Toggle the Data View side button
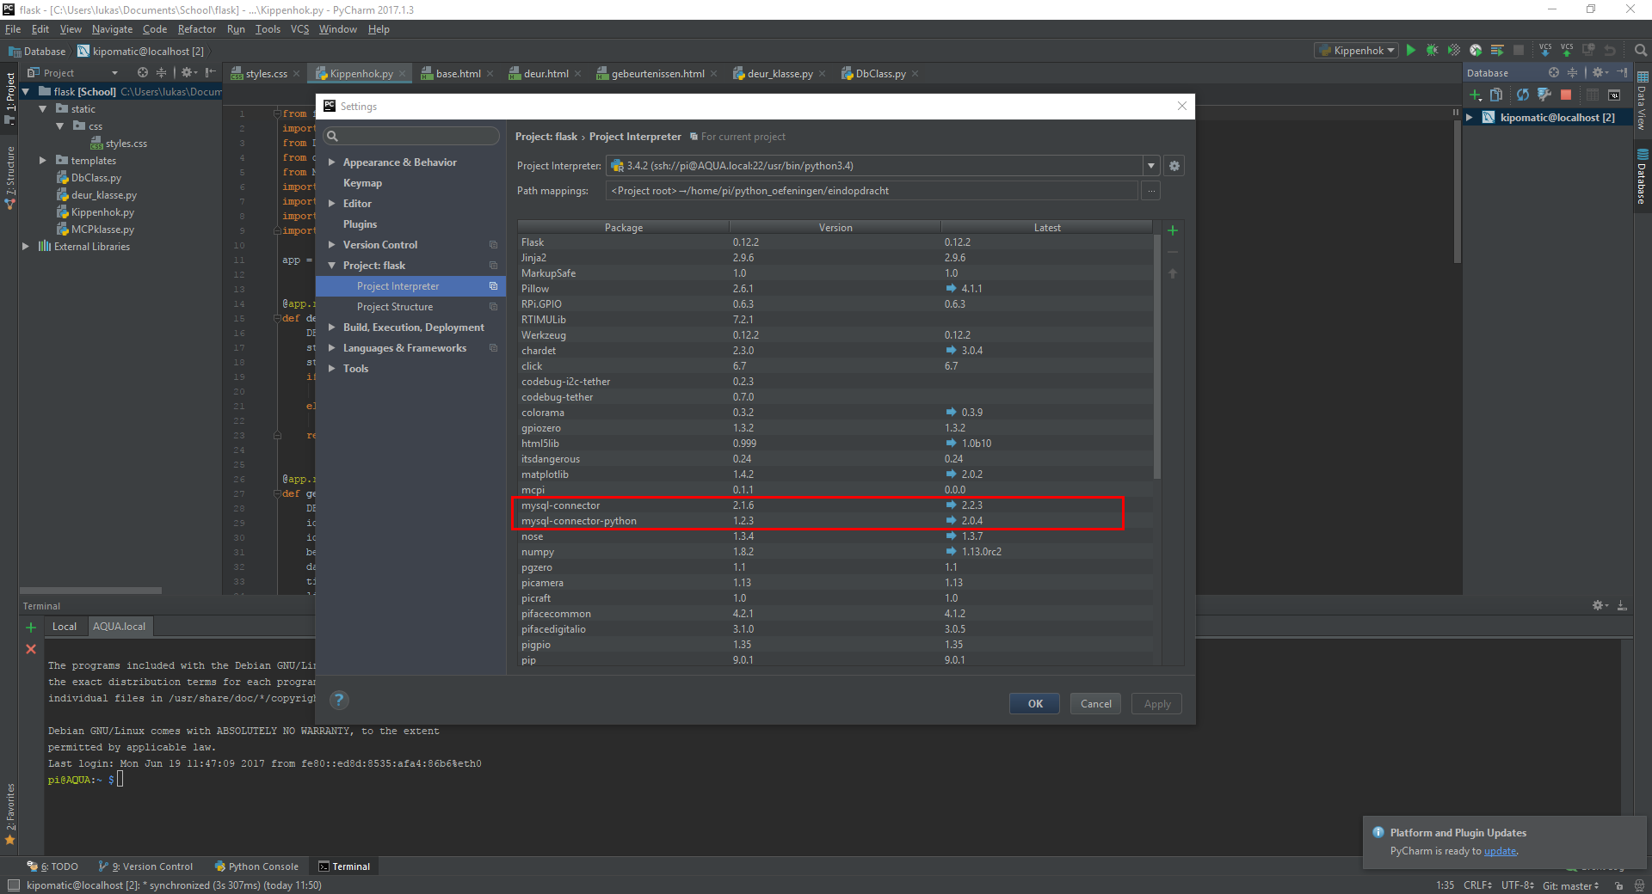Viewport: 1652px width, 894px height. [x=1643, y=101]
